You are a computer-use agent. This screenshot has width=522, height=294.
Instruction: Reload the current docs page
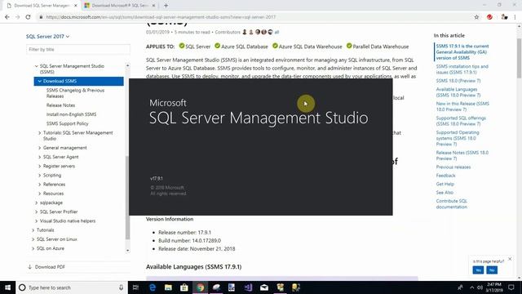(28, 17)
